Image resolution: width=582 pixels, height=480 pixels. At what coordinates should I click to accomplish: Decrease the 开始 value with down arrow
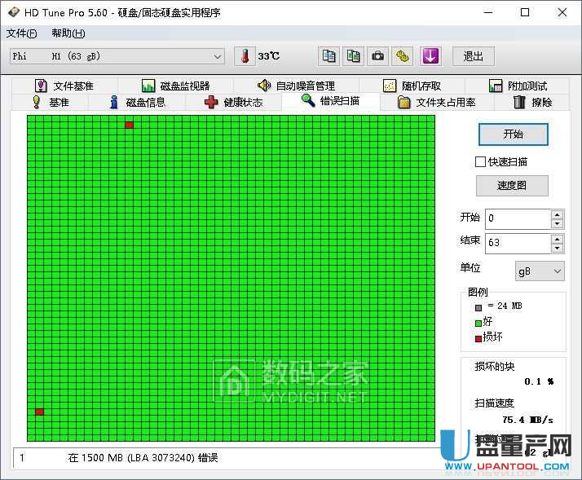point(557,223)
